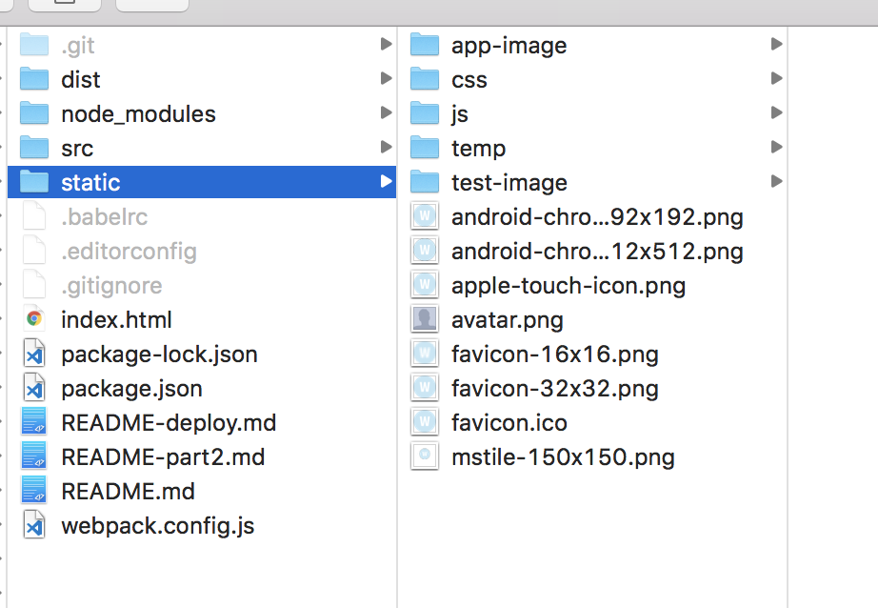Image resolution: width=878 pixels, height=608 pixels.
Task: Click the node_modules folder icon
Action: pyautogui.click(x=34, y=114)
